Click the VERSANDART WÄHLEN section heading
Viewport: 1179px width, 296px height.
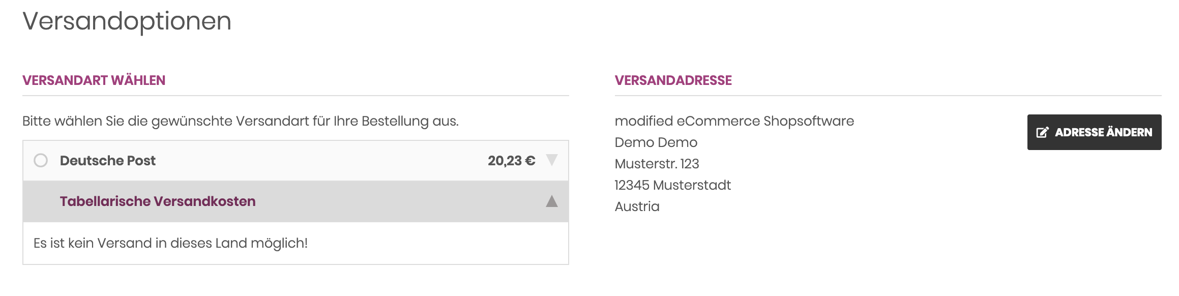[x=94, y=80]
